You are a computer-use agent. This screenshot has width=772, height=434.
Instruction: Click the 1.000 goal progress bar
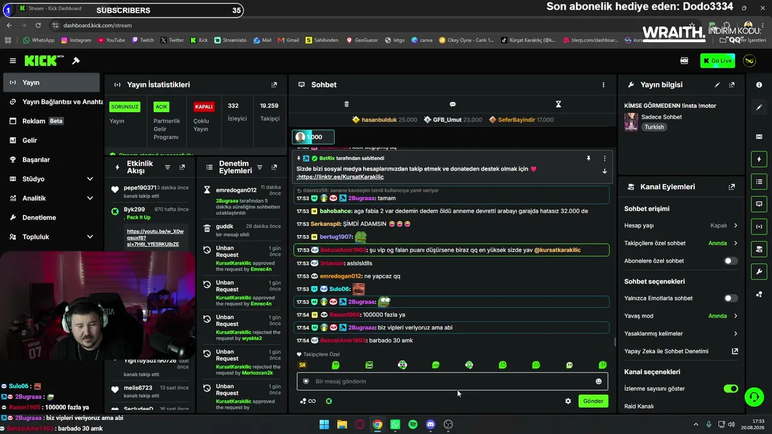point(313,137)
